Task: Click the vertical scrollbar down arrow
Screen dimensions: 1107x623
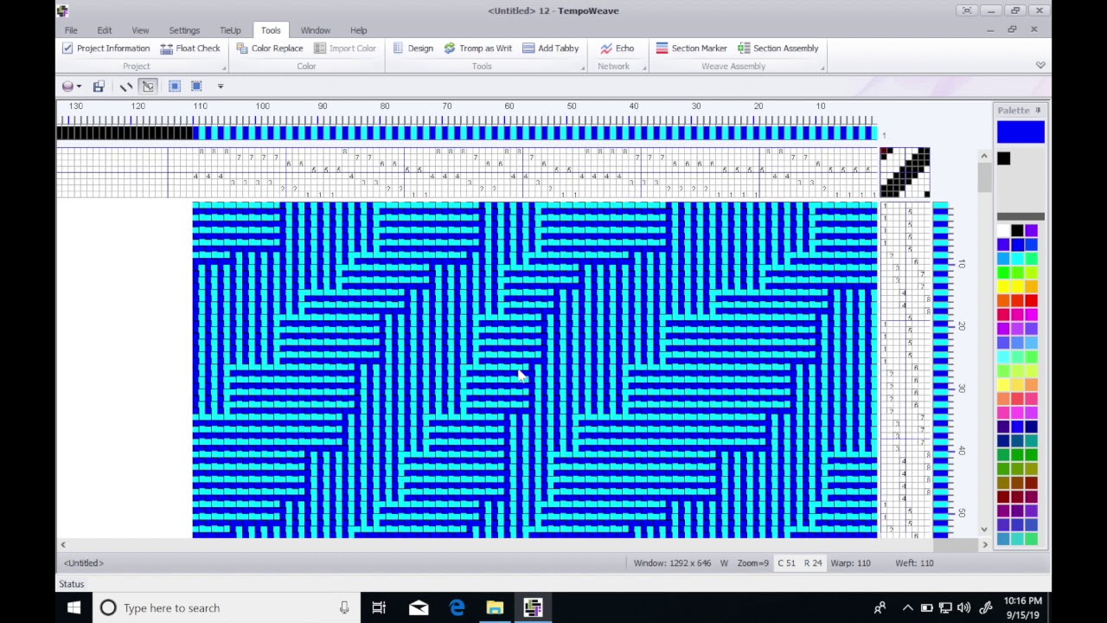Action: (984, 530)
